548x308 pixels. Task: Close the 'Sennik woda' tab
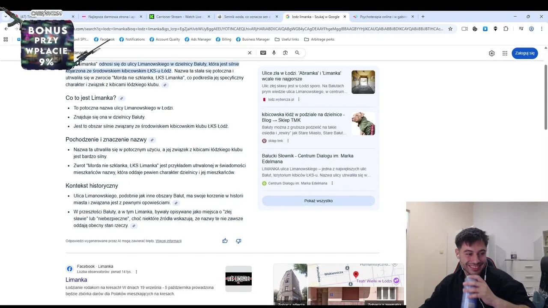[x=277, y=17]
